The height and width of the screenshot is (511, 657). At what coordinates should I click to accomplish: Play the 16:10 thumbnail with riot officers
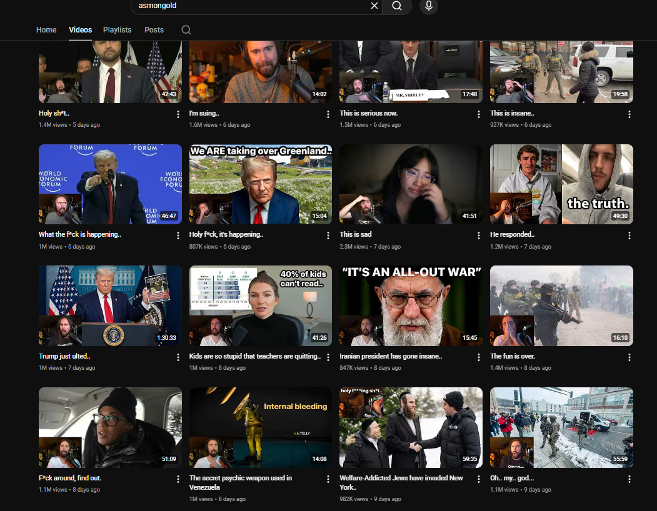[x=561, y=305]
